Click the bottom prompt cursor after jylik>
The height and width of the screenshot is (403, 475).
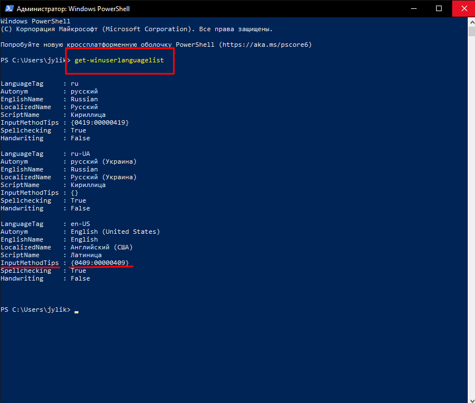(76, 311)
